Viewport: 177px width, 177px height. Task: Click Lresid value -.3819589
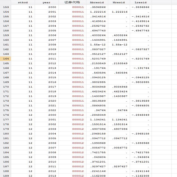(141, 101)
